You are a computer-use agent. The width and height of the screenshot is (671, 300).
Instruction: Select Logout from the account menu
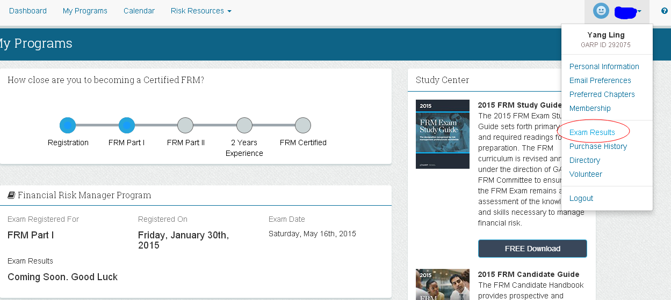581,198
